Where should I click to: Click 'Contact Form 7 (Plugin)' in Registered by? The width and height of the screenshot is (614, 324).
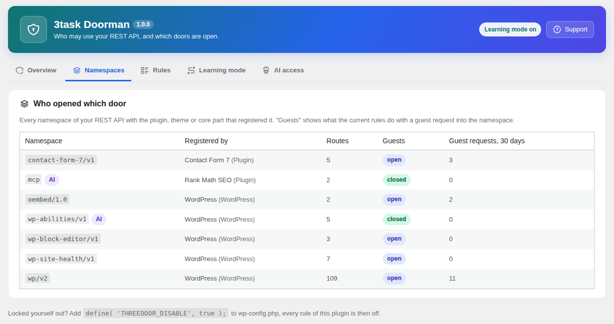pos(219,160)
